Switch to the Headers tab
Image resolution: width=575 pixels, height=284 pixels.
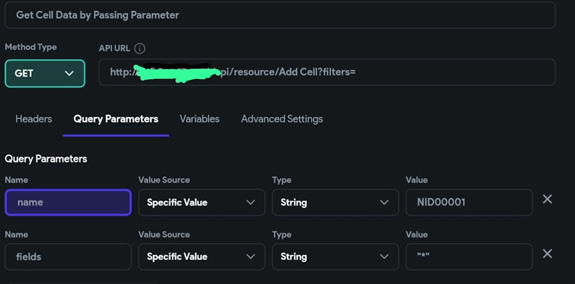tap(33, 119)
